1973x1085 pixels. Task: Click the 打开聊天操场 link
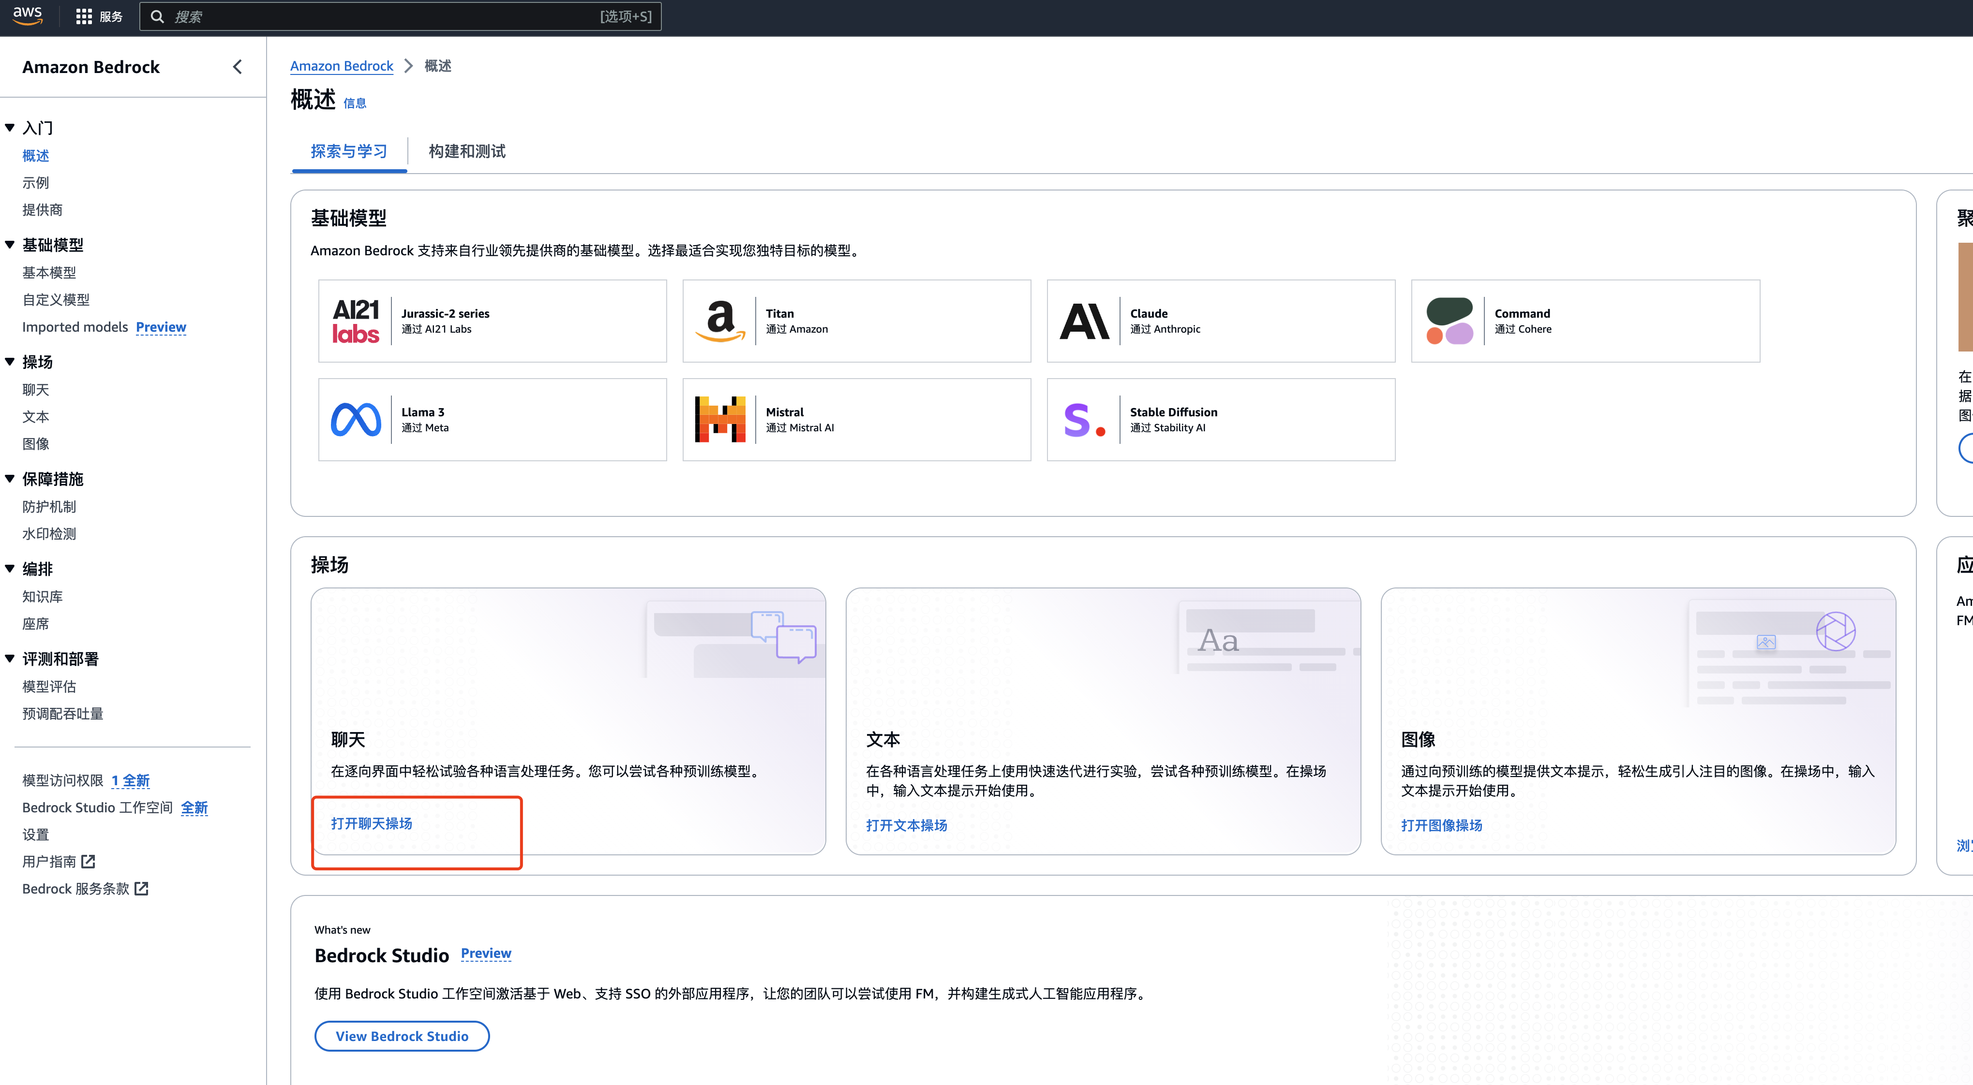click(372, 823)
